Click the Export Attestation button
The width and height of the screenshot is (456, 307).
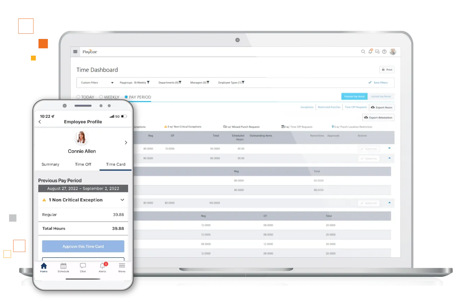click(x=378, y=117)
